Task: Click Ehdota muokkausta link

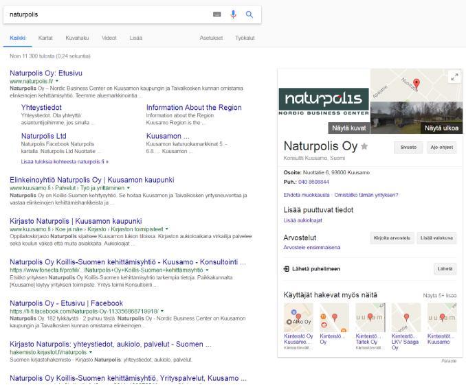Action: 307,195
